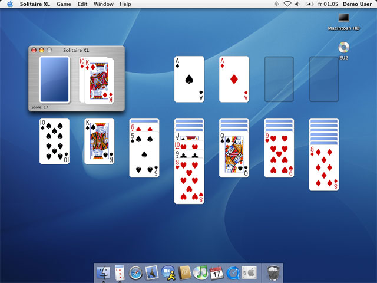Select the Macintosh HD desktop icon

click(x=343, y=22)
